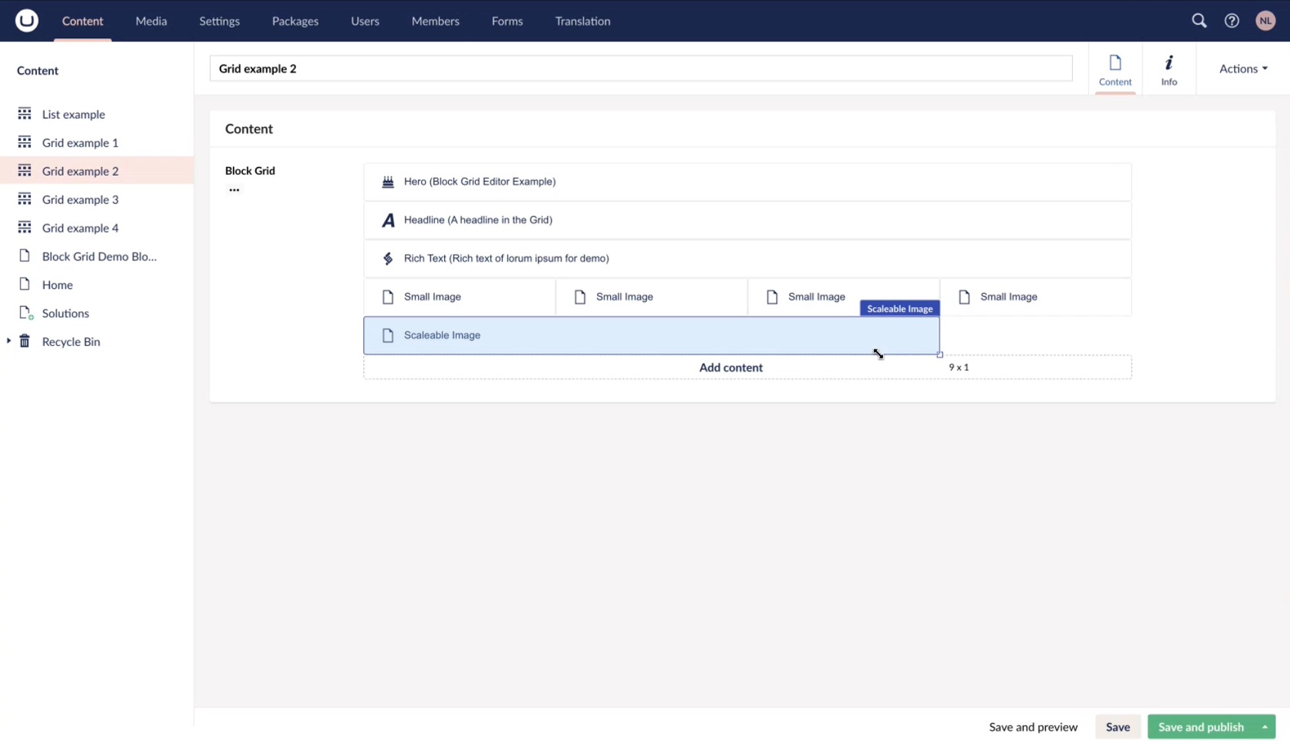Open the Actions dropdown
The width and height of the screenshot is (1290, 744).
tap(1243, 68)
